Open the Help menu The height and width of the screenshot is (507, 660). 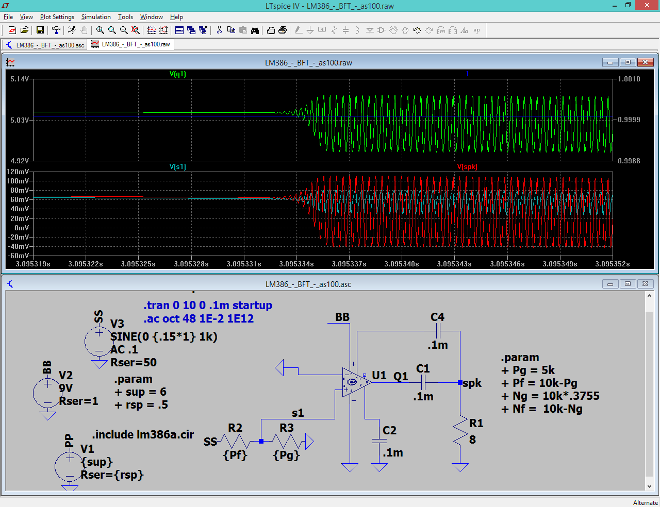(x=176, y=17)
